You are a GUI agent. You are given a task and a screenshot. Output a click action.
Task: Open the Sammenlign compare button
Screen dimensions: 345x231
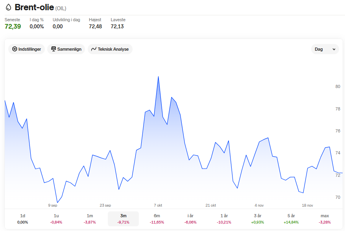click(66, 49)
